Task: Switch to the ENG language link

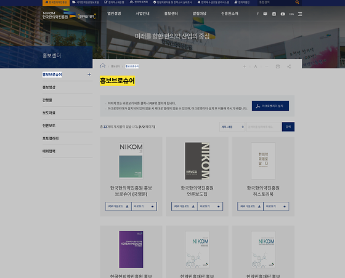Action: [x=291, y=14]
